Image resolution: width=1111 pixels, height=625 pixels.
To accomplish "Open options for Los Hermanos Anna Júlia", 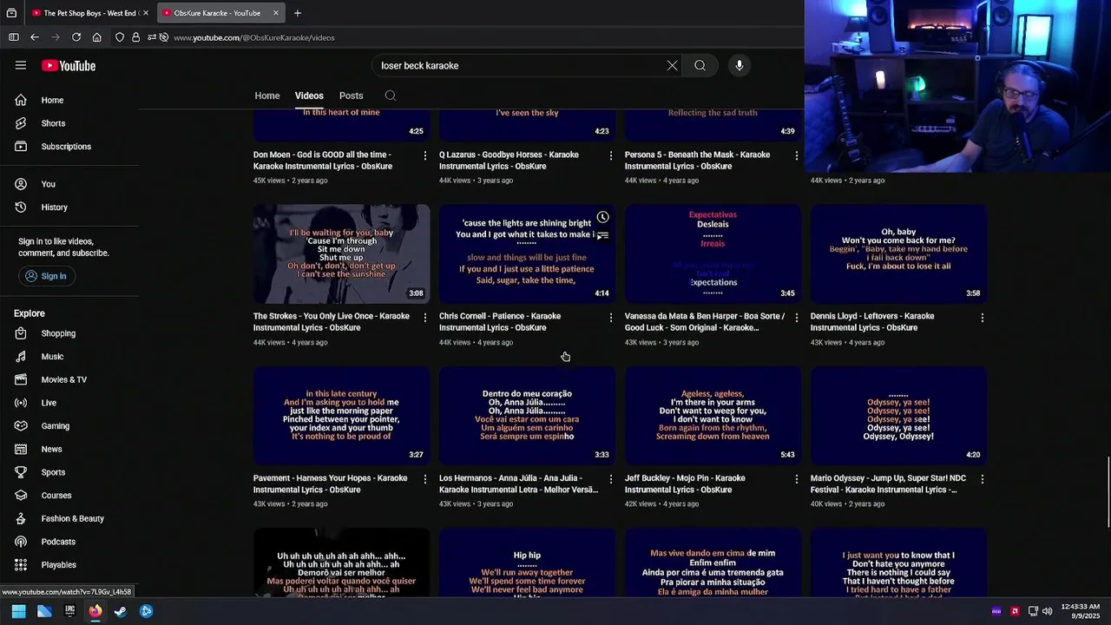I will tap(610, 479).
